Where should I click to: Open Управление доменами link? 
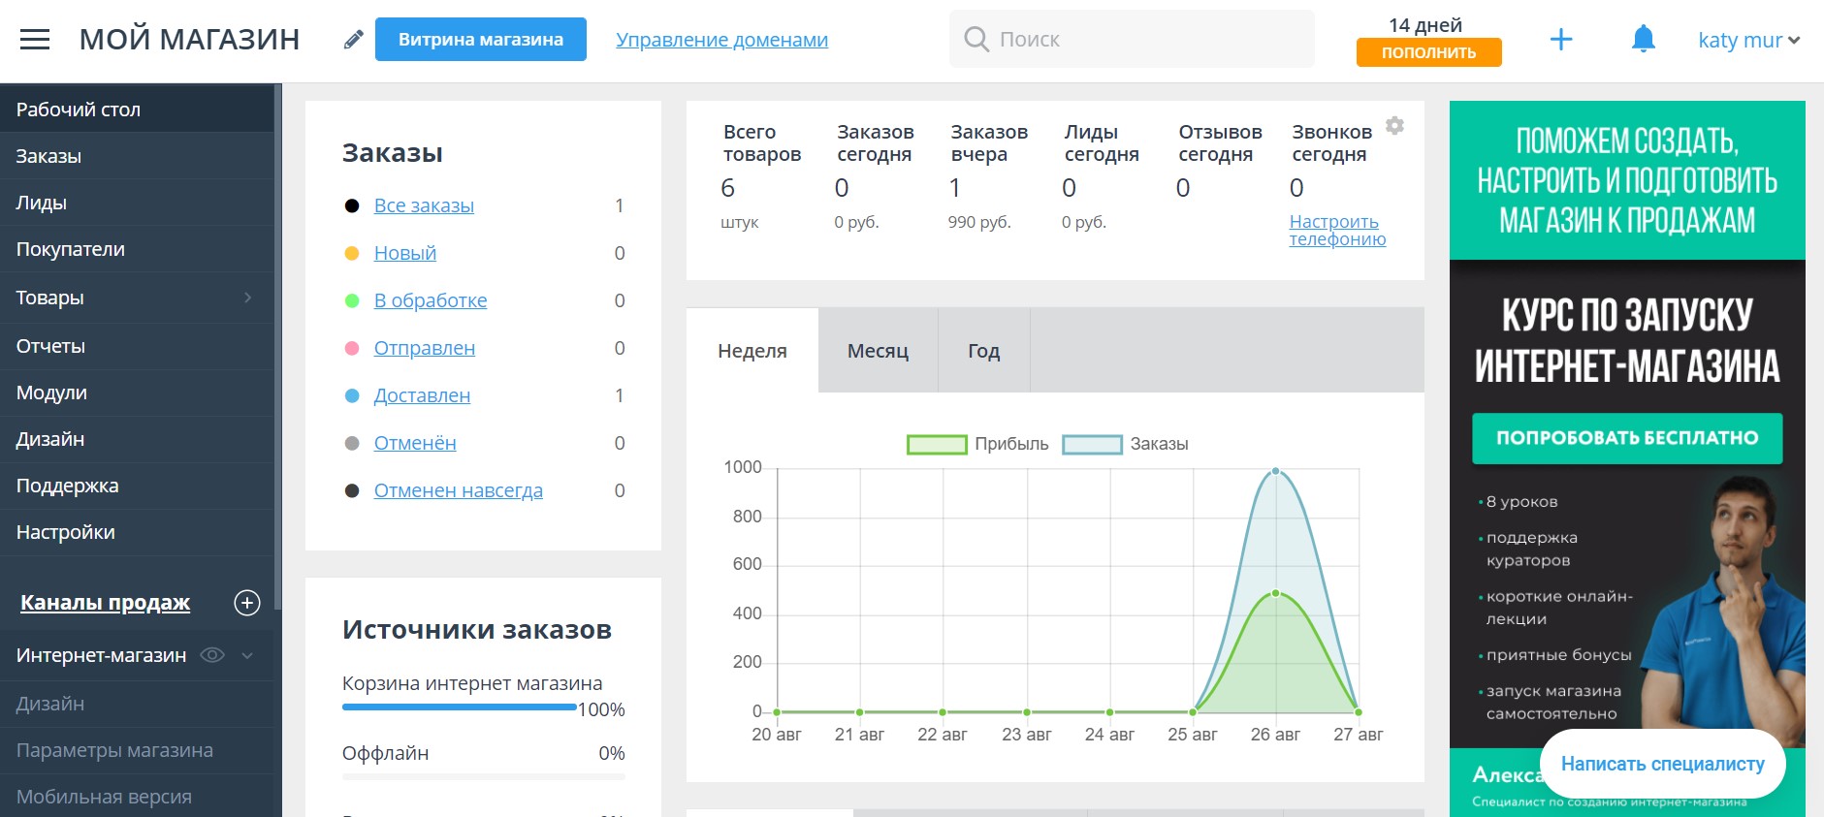(x=721, y=40)
